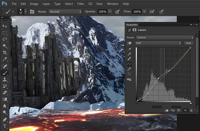This screenshot has height=131, width=200.
Task: Click the histogram clipping warning icon
Action: coord(129,79)
